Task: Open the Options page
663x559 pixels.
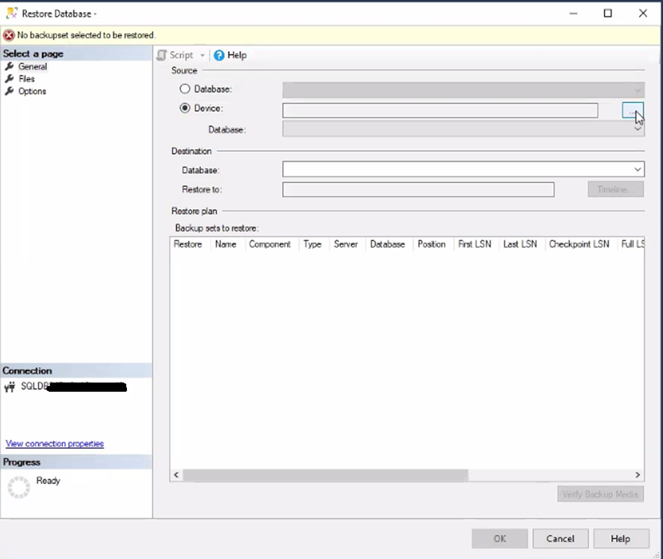Action: pyautogui.click(x=32, y=91)
